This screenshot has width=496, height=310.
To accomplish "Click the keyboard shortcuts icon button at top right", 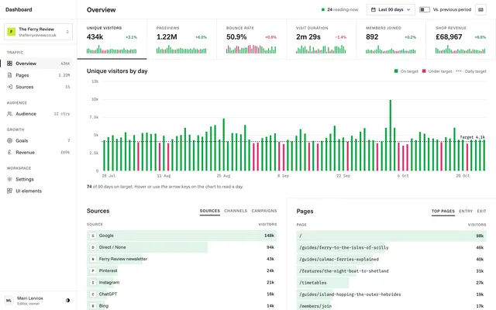I will 480,10.
